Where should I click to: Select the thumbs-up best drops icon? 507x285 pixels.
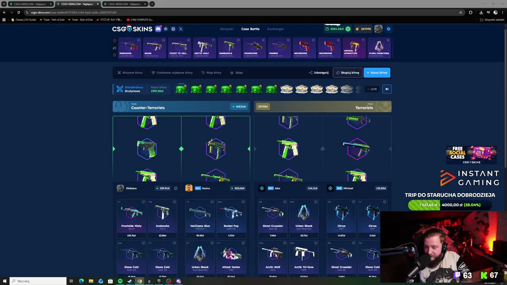coord(114,48)
